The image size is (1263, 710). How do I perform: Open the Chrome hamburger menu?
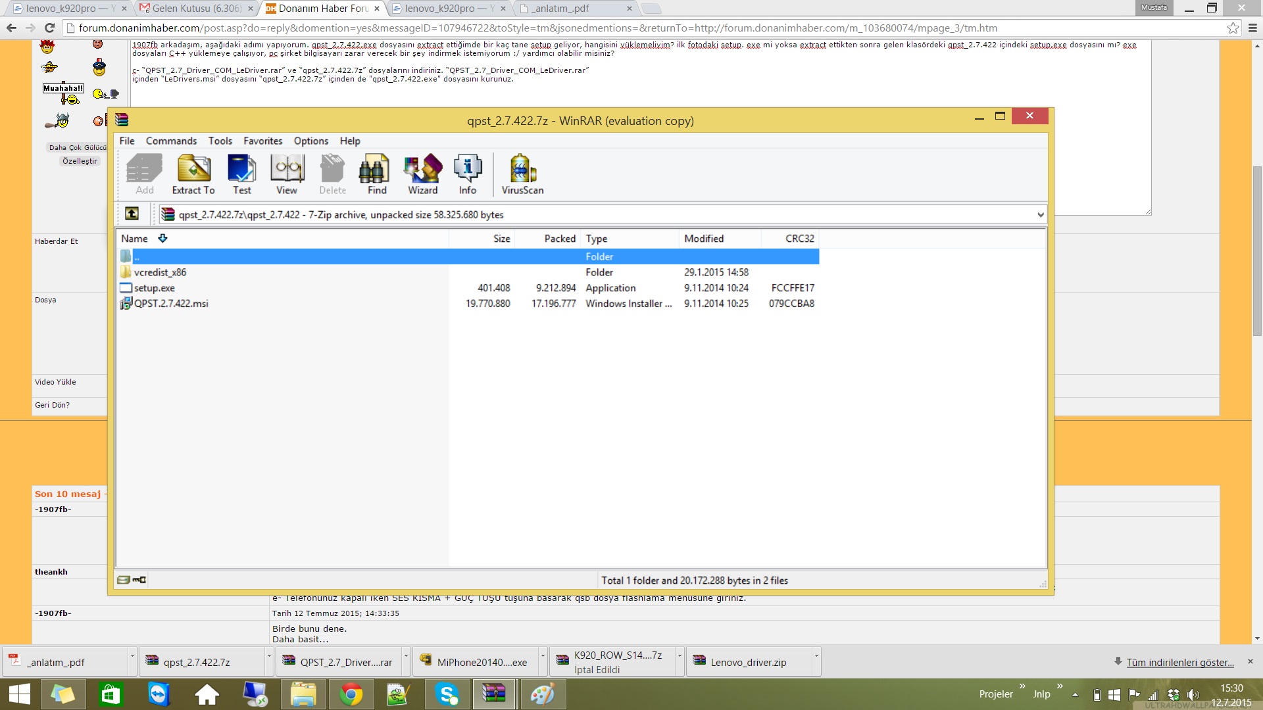1252,28
